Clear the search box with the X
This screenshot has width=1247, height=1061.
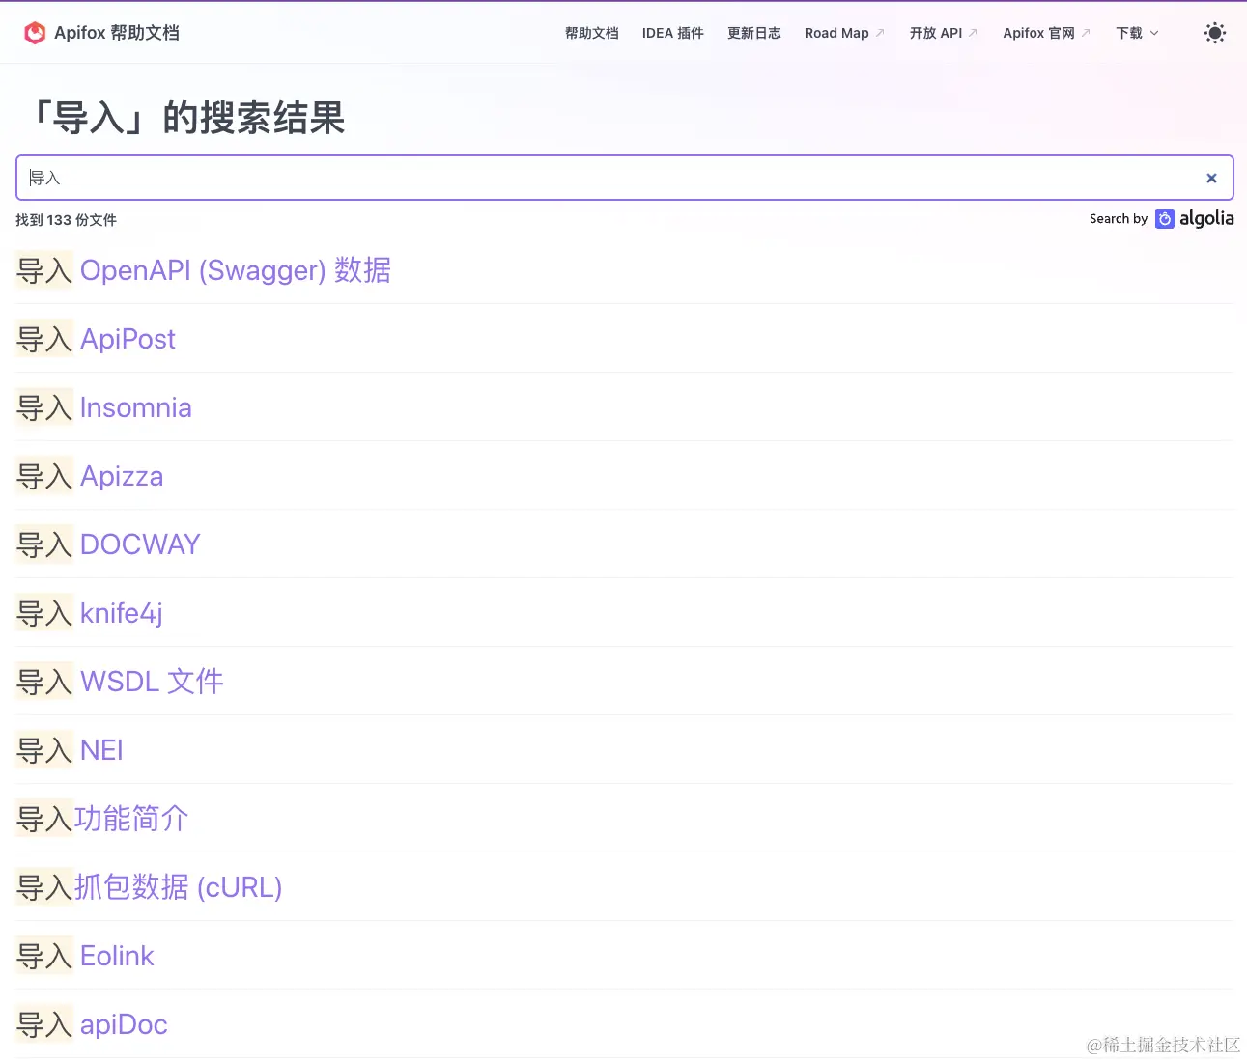[1211, 178]
